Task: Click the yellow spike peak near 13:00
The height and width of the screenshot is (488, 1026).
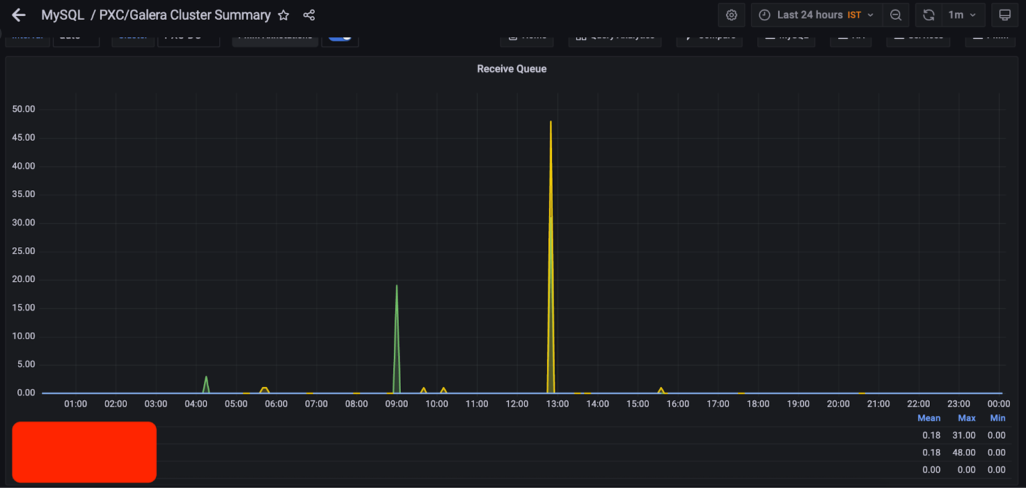Action: point(551,122)
